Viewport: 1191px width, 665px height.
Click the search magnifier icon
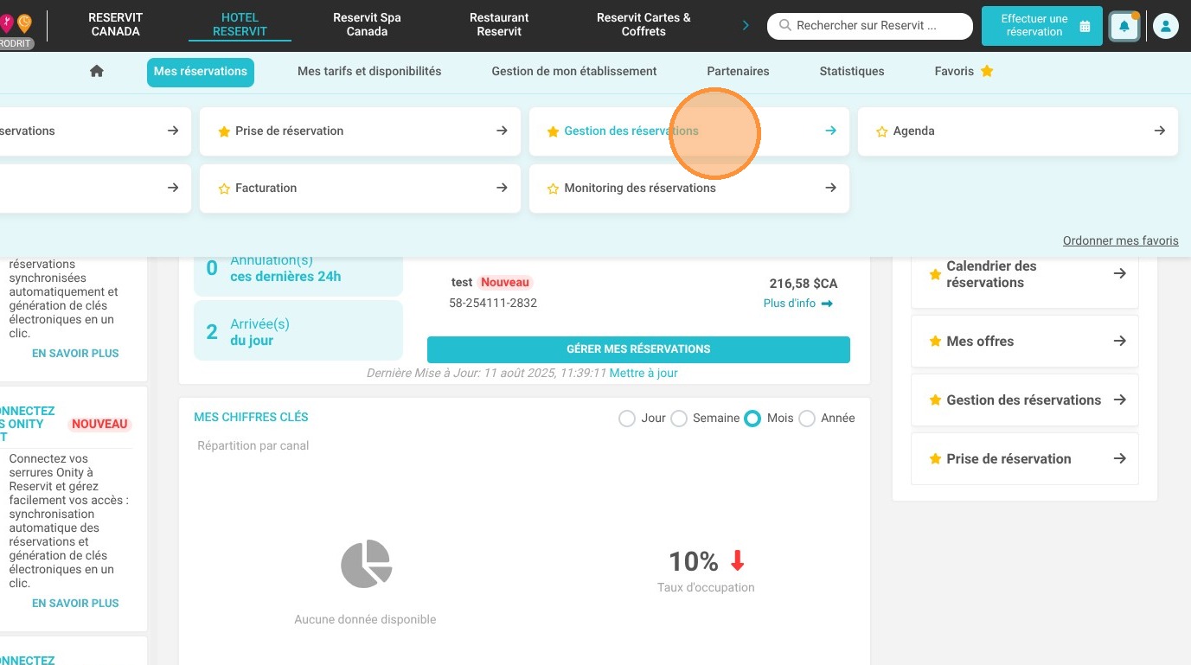(x=785, y=26)
